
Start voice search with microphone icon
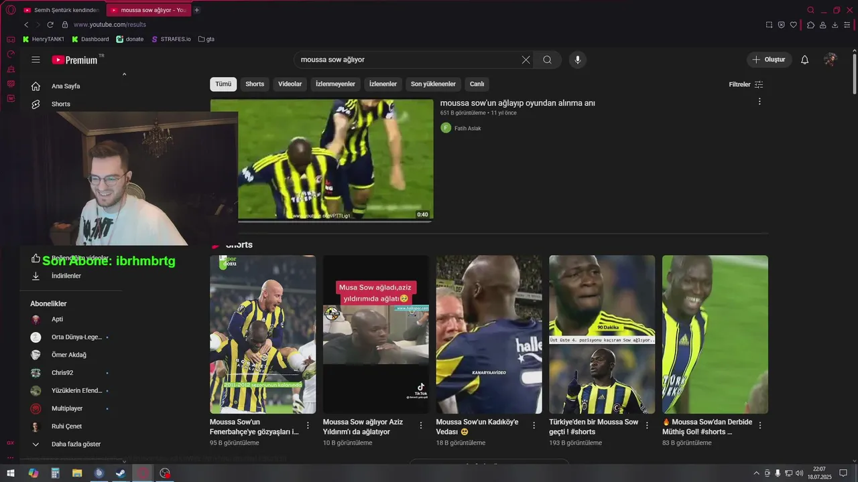click(578, 60)
